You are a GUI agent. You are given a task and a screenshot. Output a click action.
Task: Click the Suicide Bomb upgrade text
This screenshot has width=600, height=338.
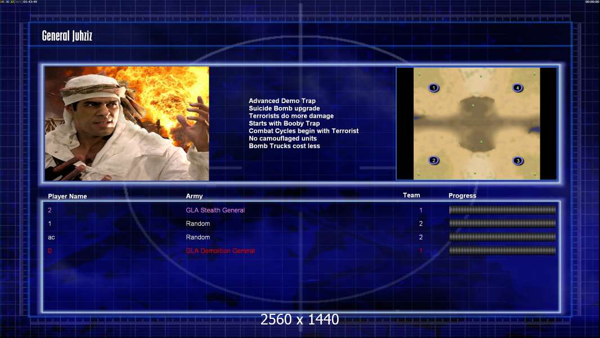[x=284, y=108]
